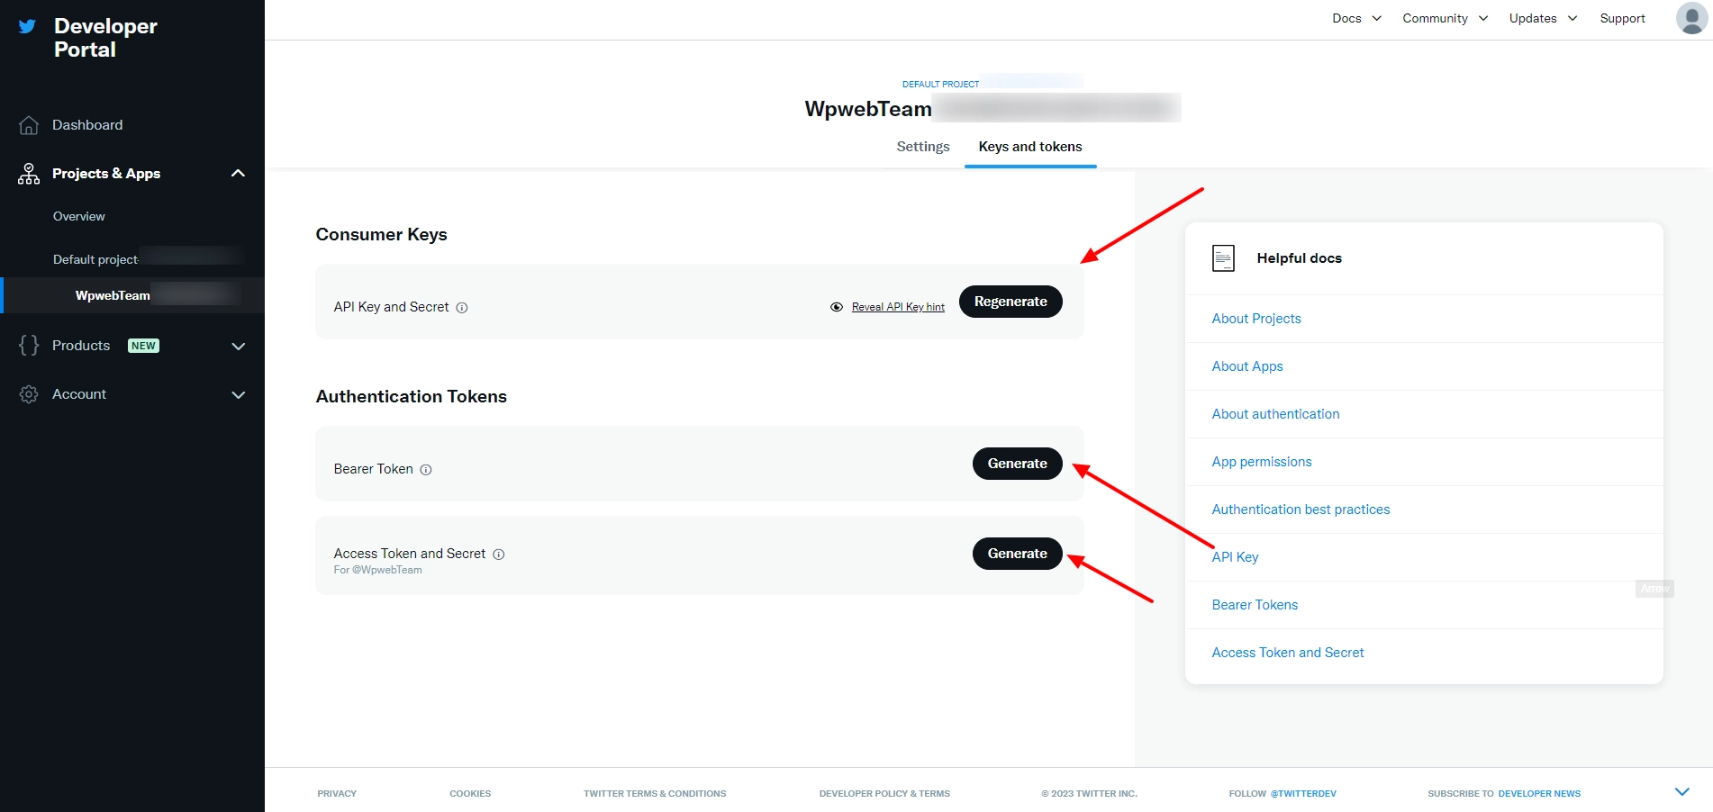The width and height of the screenshot is (1713, 812).
Task: Go to Dashboard in the sidebar
Action: point(87,125)
